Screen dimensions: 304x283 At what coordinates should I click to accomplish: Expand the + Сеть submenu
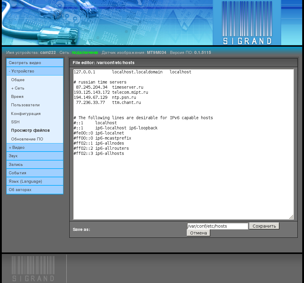click(x=18, y=88)
